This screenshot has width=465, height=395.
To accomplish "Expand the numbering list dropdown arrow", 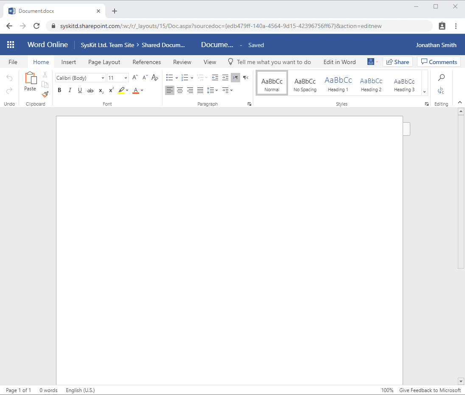I will pyautogui.click(x=192, y=78).
